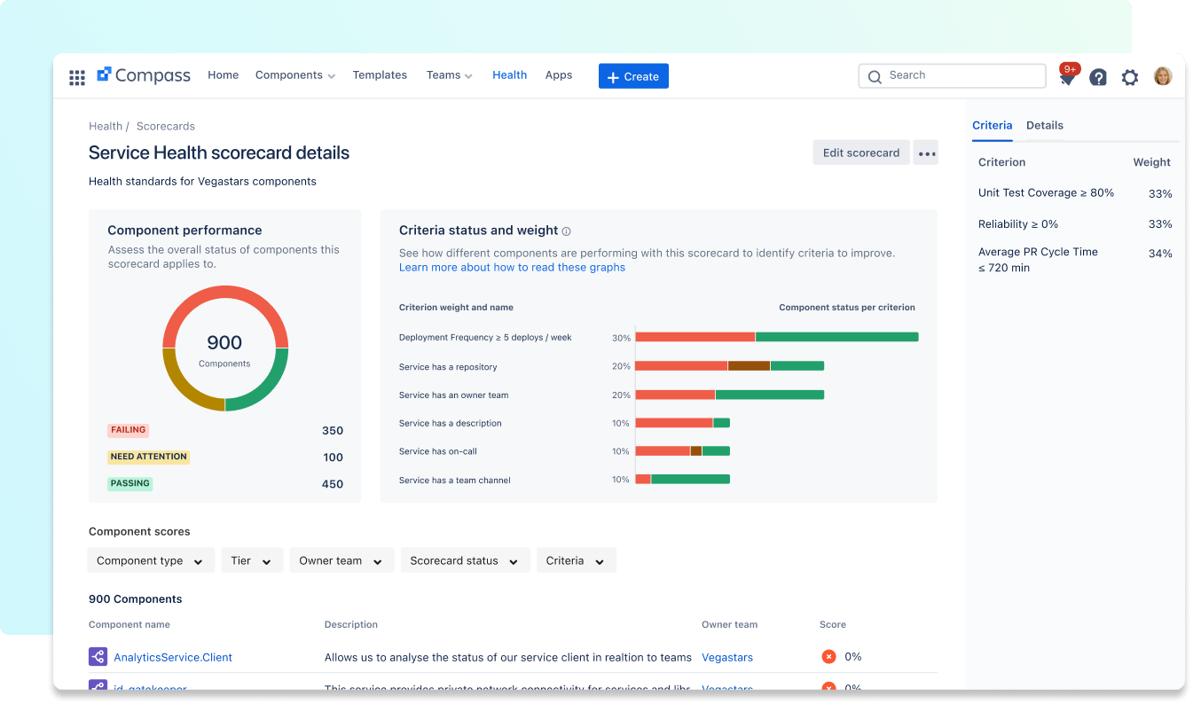Open the three-dot more actions menu

click(927, 153)
